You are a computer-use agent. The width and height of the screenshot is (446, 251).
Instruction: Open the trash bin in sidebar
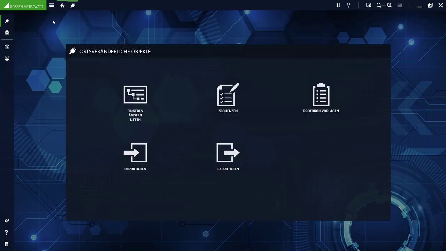tap(6, 244)
